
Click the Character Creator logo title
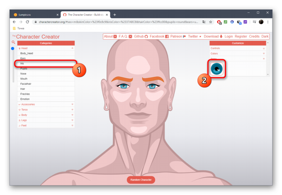[36, 37]
